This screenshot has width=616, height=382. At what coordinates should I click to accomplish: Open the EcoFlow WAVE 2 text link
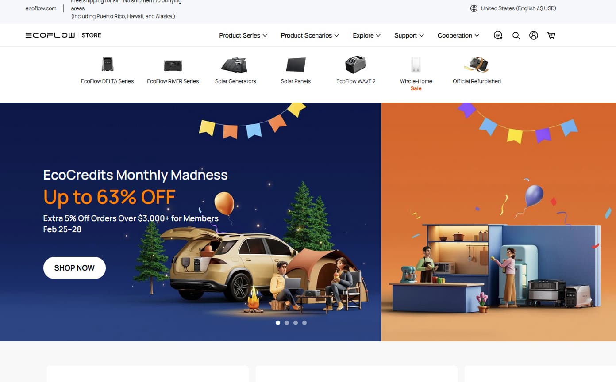coord(356,81)
